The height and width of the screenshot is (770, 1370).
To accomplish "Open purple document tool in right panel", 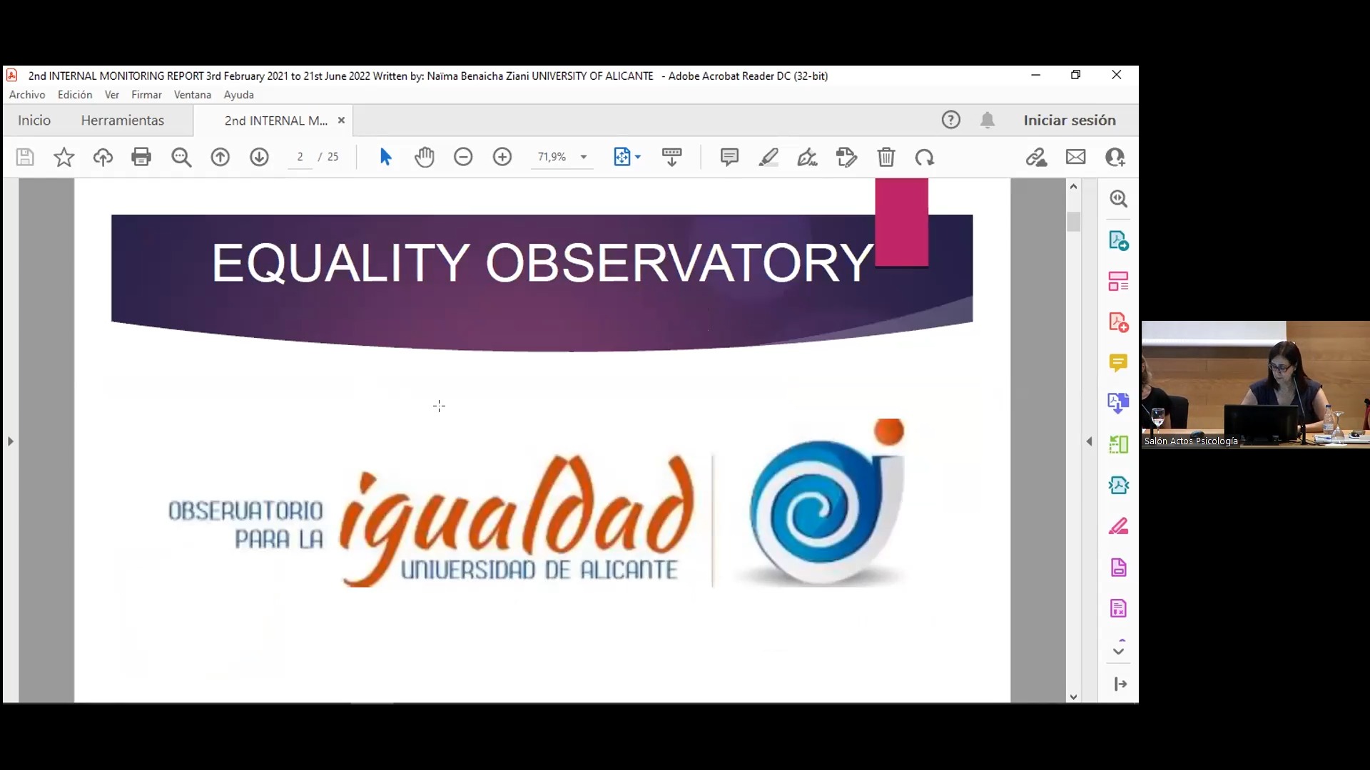I will coord(1118,568).
